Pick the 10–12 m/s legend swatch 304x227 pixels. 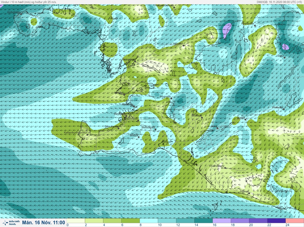point(167,221)
